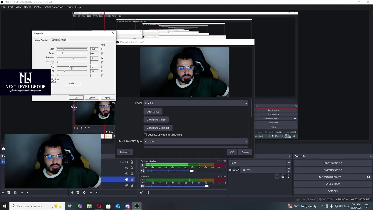
Task: Click Deactivate button for the camera device
Action: (153, 111)
